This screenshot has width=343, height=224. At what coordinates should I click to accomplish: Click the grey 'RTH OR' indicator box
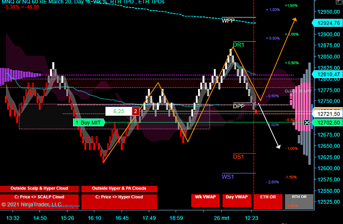pyautogui.click(x=299, y=201)
